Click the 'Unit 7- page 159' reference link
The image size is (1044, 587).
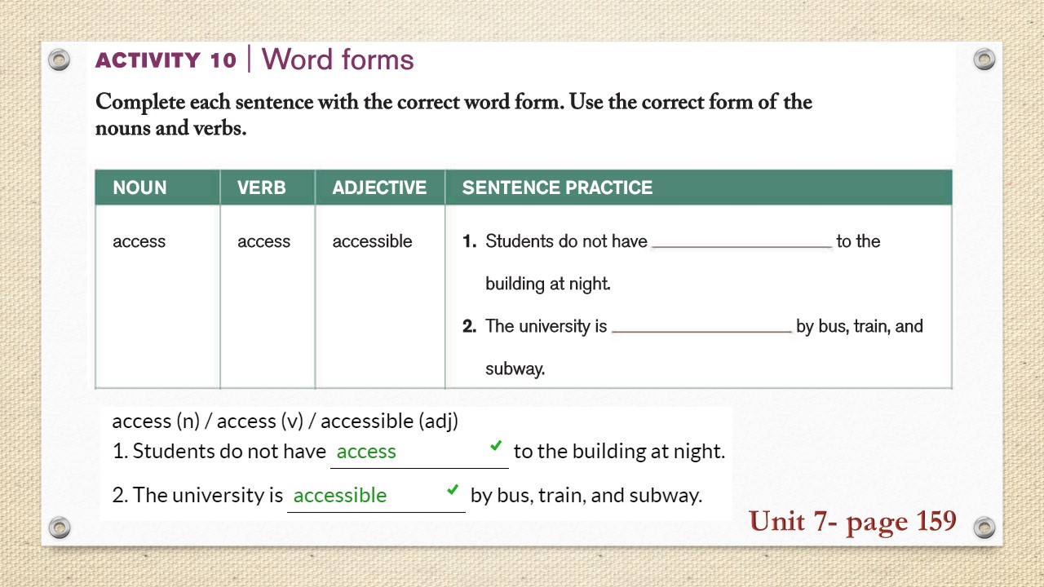pos(852,522)
